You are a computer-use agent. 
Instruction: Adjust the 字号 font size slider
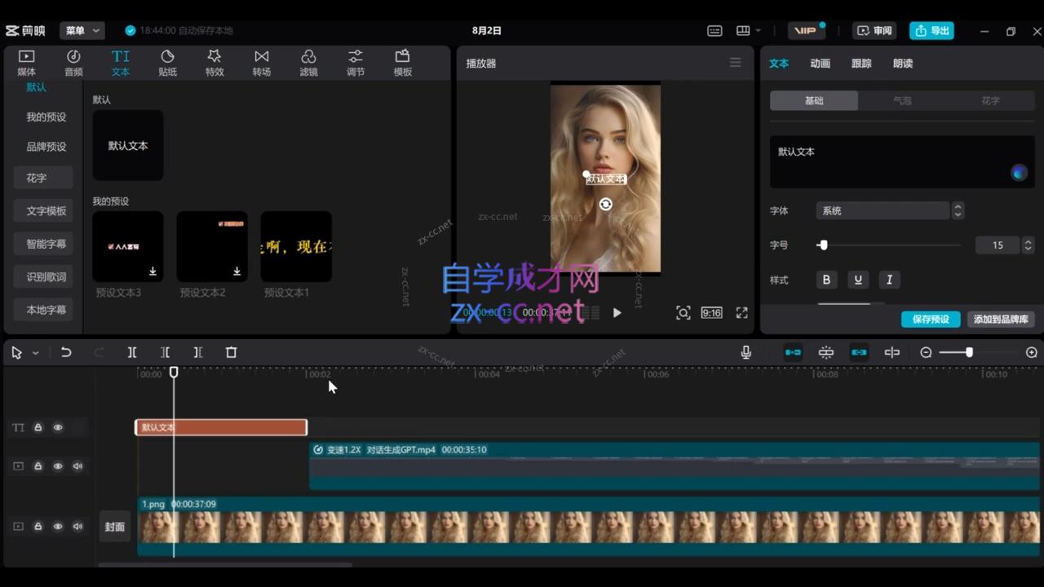823,245
